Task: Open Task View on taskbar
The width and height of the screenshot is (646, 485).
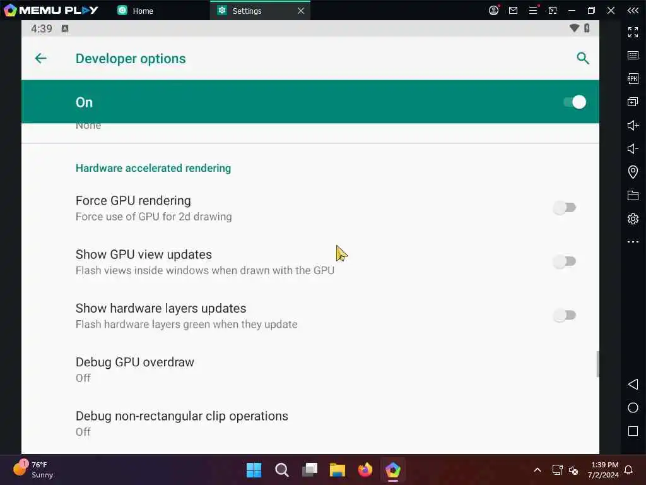Action: point(310,470)
